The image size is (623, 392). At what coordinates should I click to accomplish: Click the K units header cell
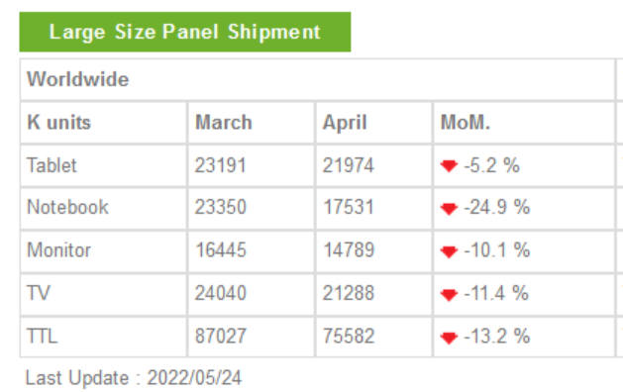click(58, 123)
